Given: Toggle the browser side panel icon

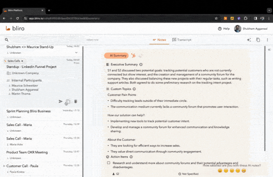Looking at the screenshot, I should (255, 18).
